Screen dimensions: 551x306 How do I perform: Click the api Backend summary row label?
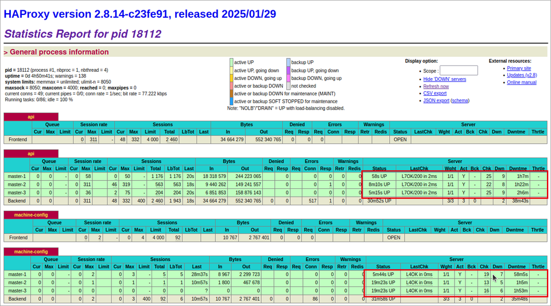pyautogui.click(x=17, y=201)
